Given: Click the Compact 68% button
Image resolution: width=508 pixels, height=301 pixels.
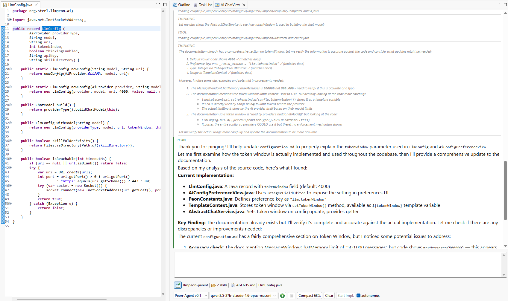Looking at the screenshot, I should click(x=309, y=296).
